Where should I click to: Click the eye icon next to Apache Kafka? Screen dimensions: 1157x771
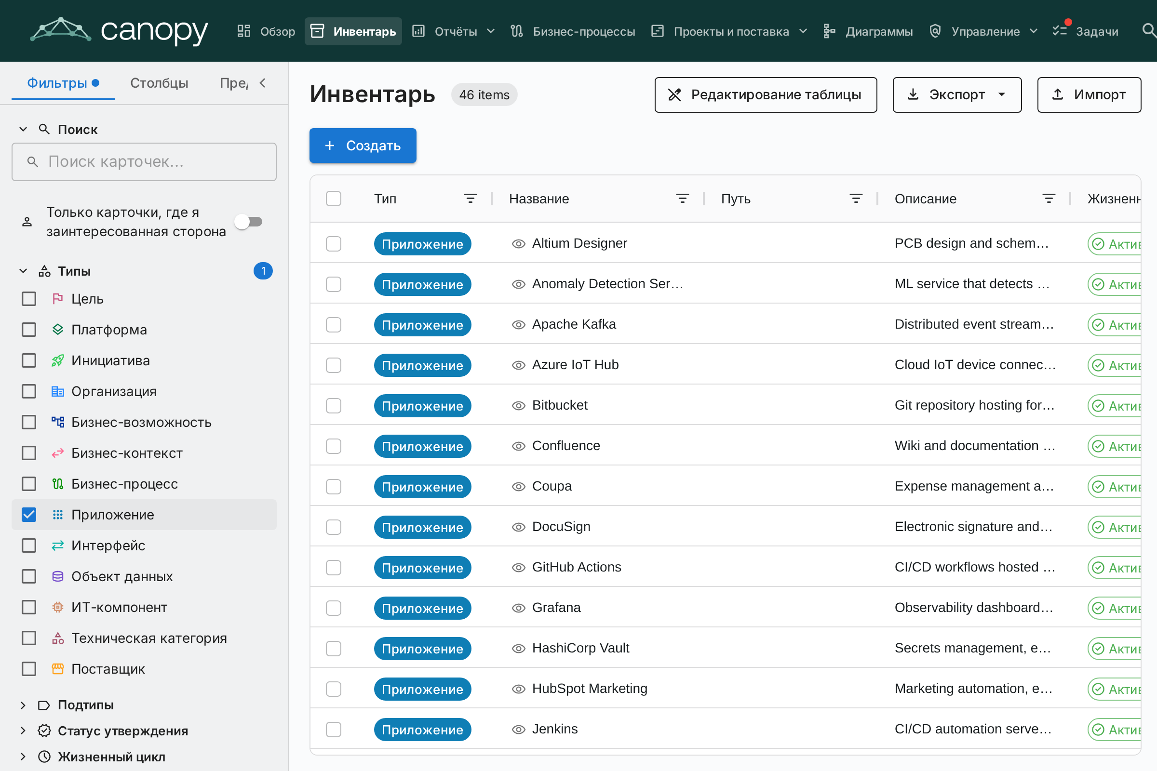point(519,325)
